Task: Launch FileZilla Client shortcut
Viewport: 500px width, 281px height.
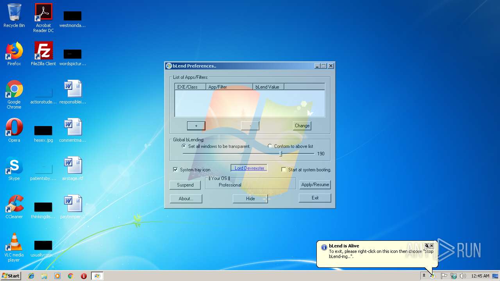Action: click(43, 54)
